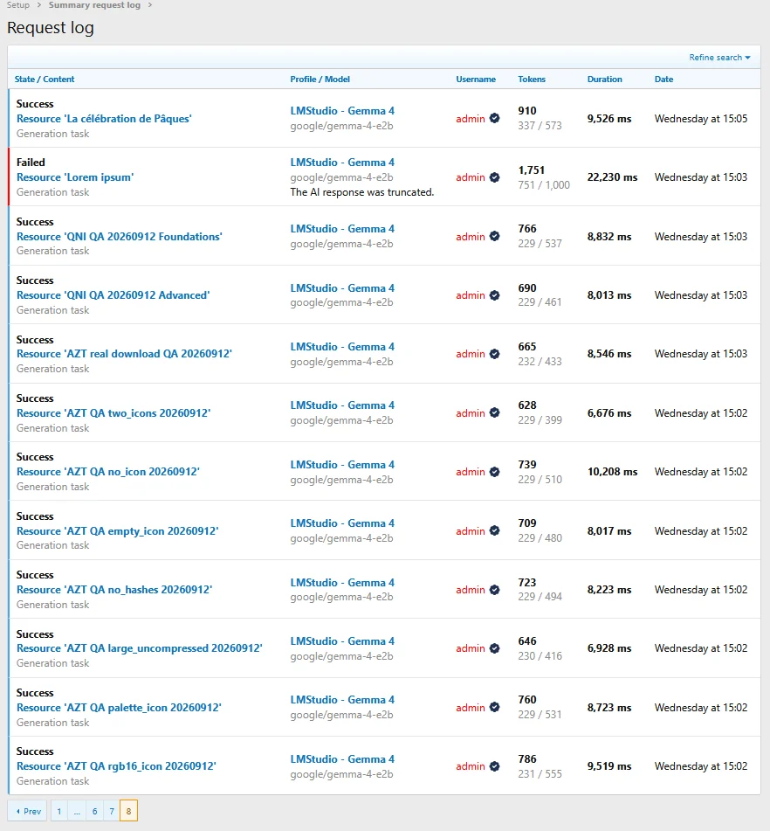Click the ellipsis page selector

tap(77, 811)
